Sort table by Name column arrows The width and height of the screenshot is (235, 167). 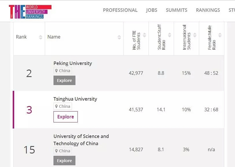click(119, 37)
